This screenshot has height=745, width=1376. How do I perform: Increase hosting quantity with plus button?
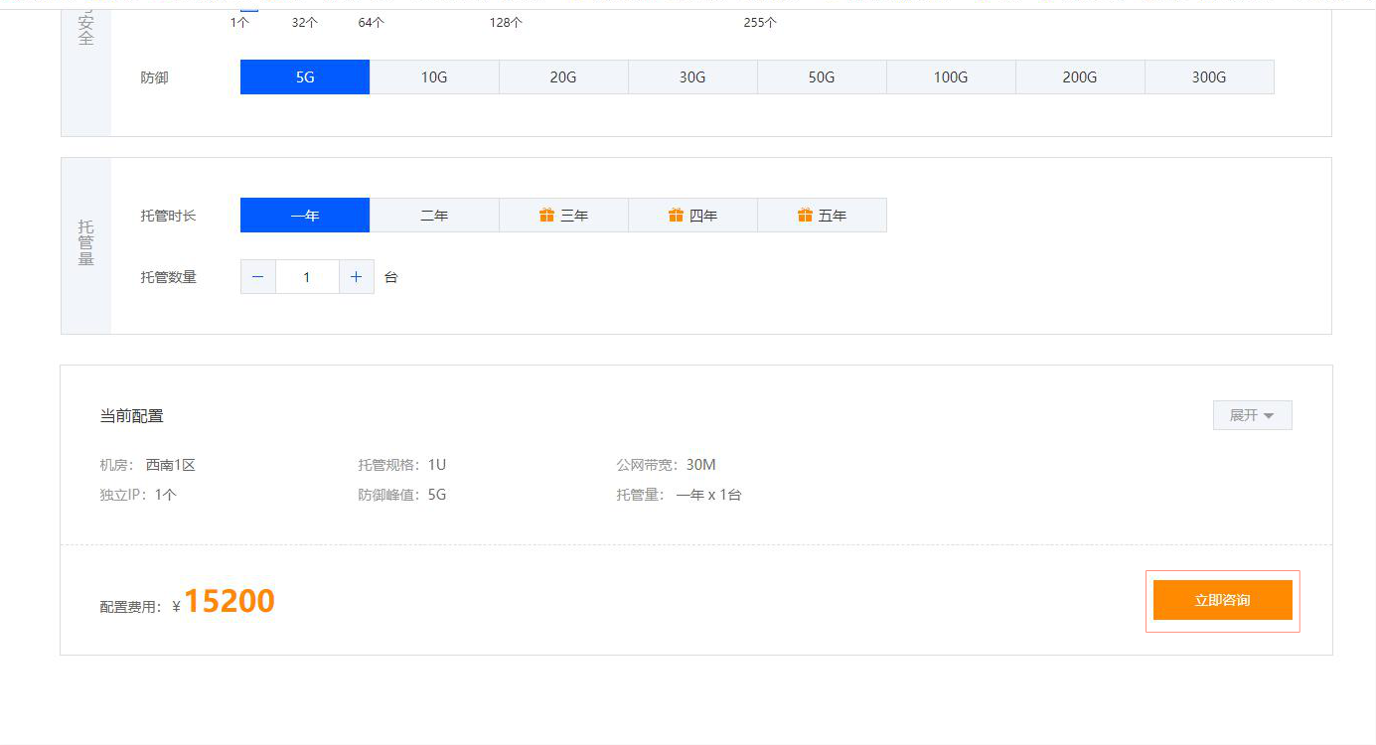point(357,277)
